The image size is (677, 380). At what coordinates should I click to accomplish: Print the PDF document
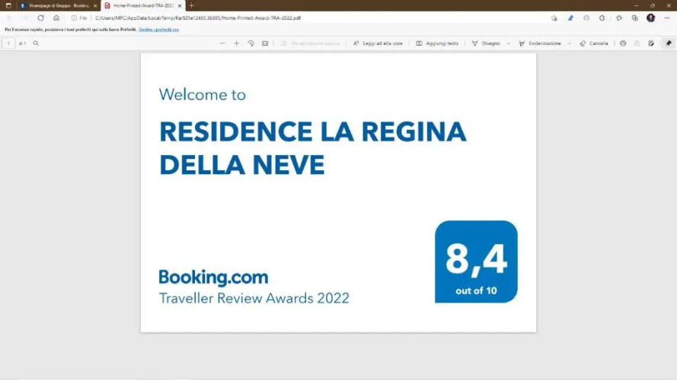click(x=623, y=43)
